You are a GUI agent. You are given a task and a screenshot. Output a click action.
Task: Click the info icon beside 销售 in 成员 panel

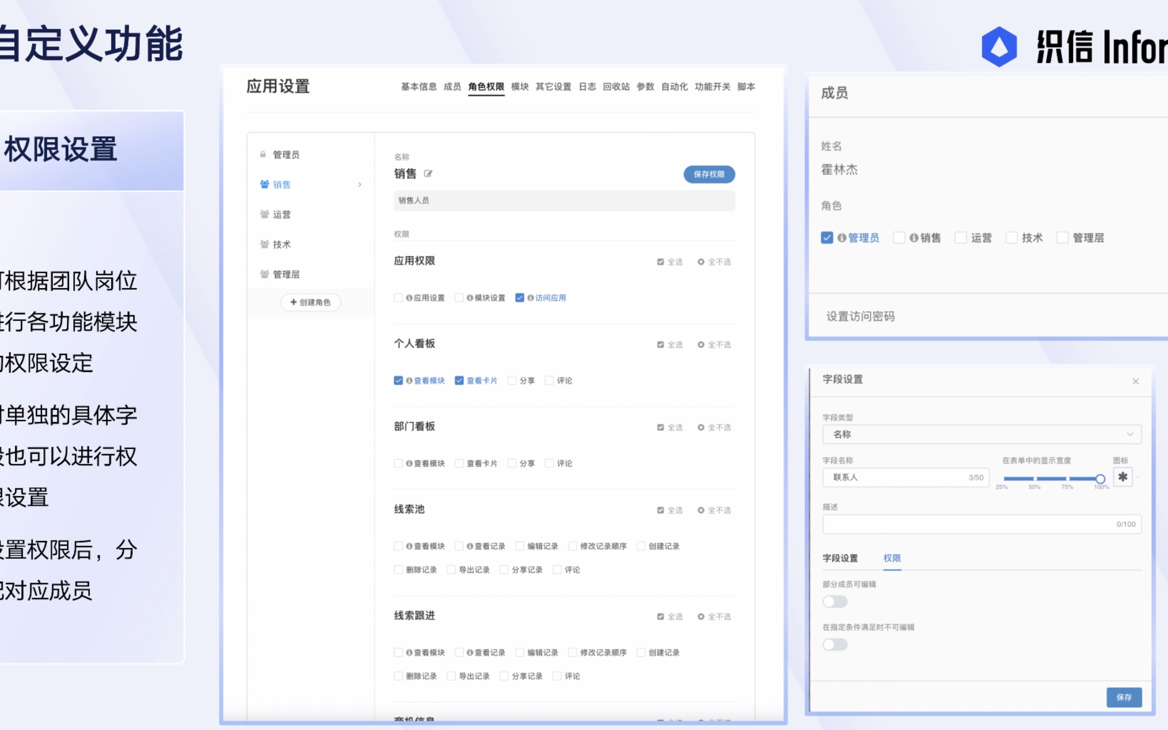tap(914, 238)
